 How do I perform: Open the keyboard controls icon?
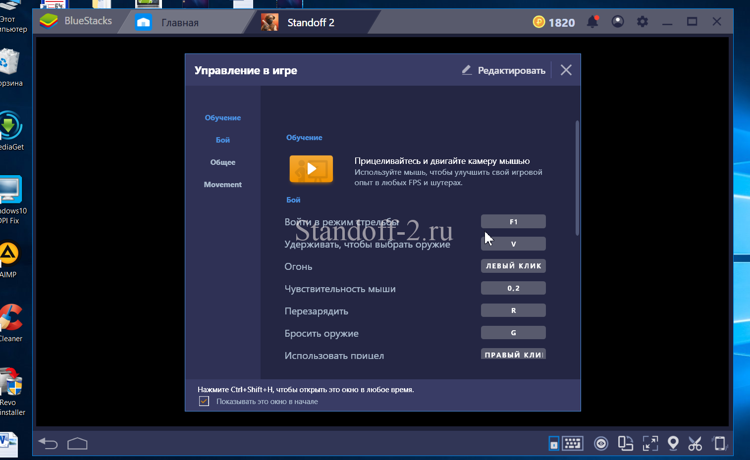coord(572,443)
